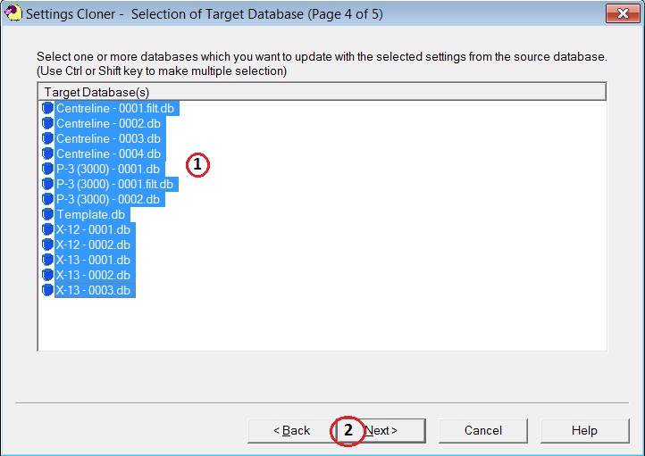The image size is (645, 456).
Task: Click the database icon beside P-3 (3000) - 0001.db
Action: tap(47, 169)
